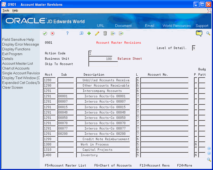The height and width of the screenshot is (170, 213).
Task: Open the Document header link
Action: click(123, 26)
